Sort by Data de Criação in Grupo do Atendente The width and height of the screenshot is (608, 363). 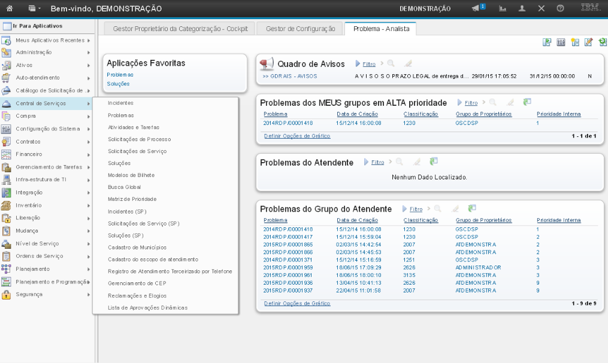[359, 220]
